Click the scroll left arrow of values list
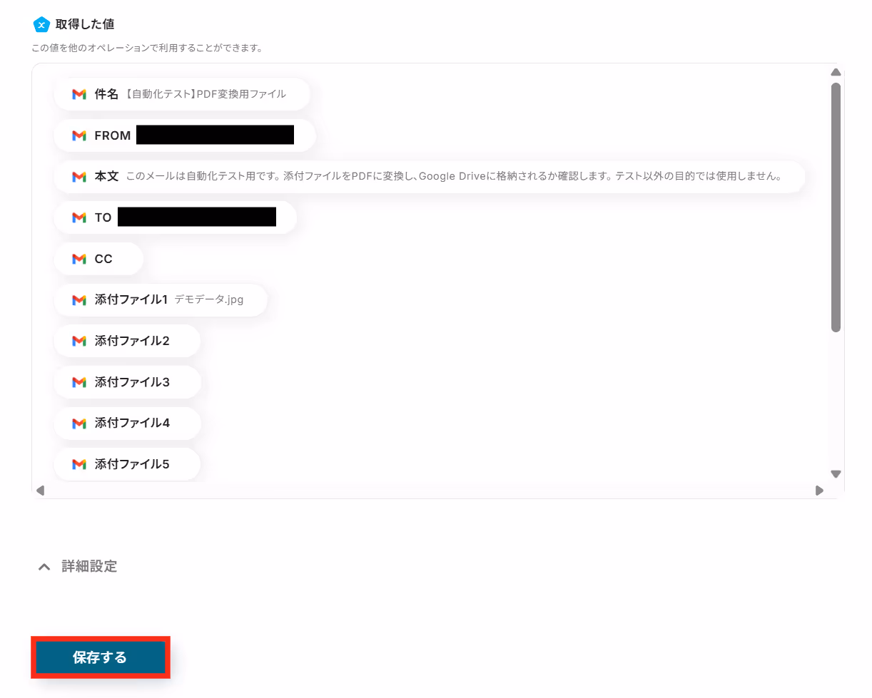Screen dimensions: 872x698 41,491
